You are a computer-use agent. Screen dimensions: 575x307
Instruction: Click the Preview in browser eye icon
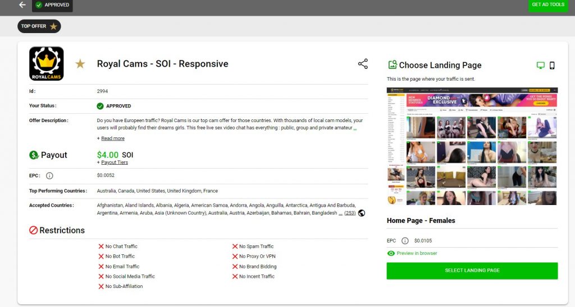pos(391,253)
